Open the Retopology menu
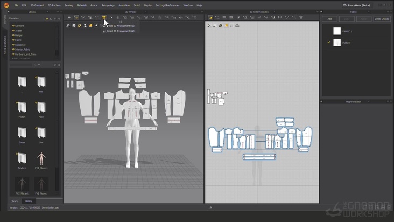Screen dimensions: 394x222 (108, 5)
